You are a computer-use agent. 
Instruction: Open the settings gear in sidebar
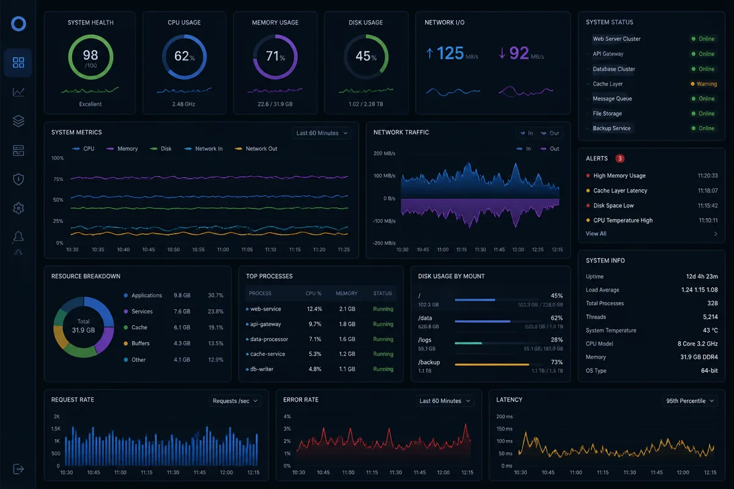(x=18, y=208)
